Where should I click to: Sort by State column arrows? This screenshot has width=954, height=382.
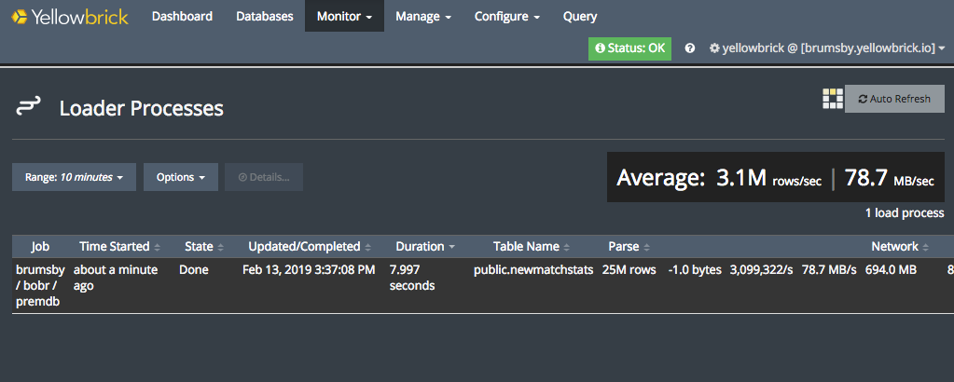[x=221, y=247]
